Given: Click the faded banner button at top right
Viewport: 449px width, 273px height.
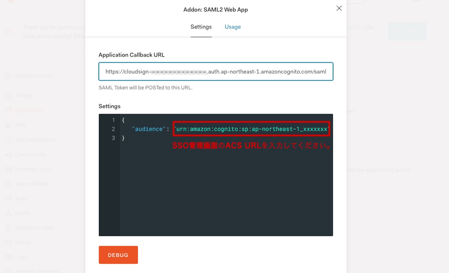Looking at the screenshot, I should point(407,31).
